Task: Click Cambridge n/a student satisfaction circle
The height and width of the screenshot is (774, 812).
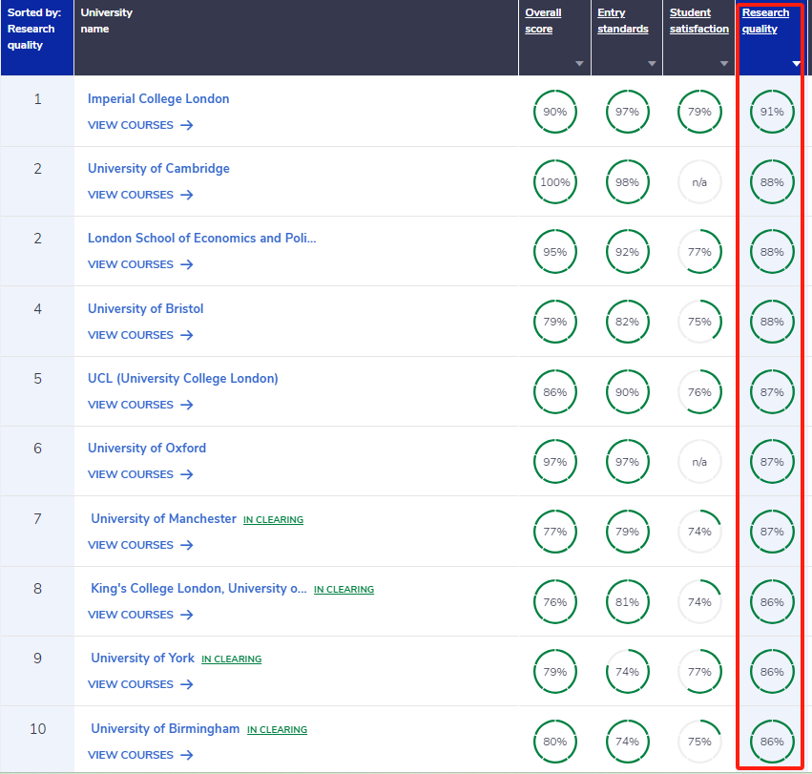Action: [699, 182]
